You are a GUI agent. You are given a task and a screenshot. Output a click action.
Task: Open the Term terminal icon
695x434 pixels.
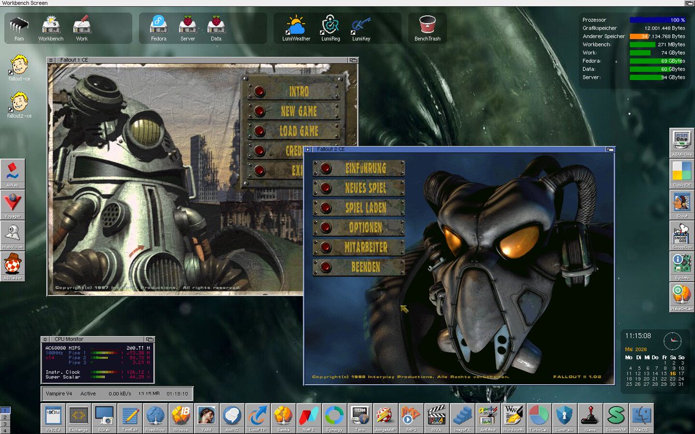pos(360,418)
